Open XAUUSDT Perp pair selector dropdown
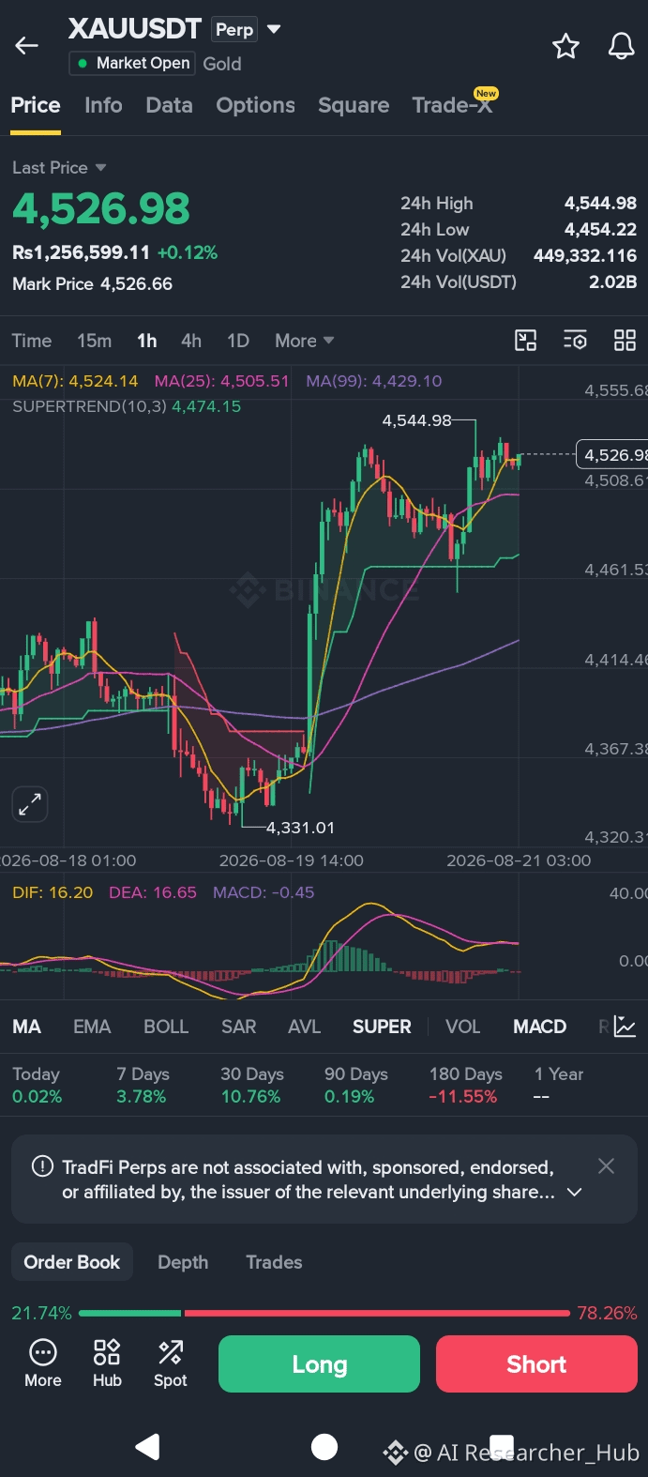 pos(274,29)
